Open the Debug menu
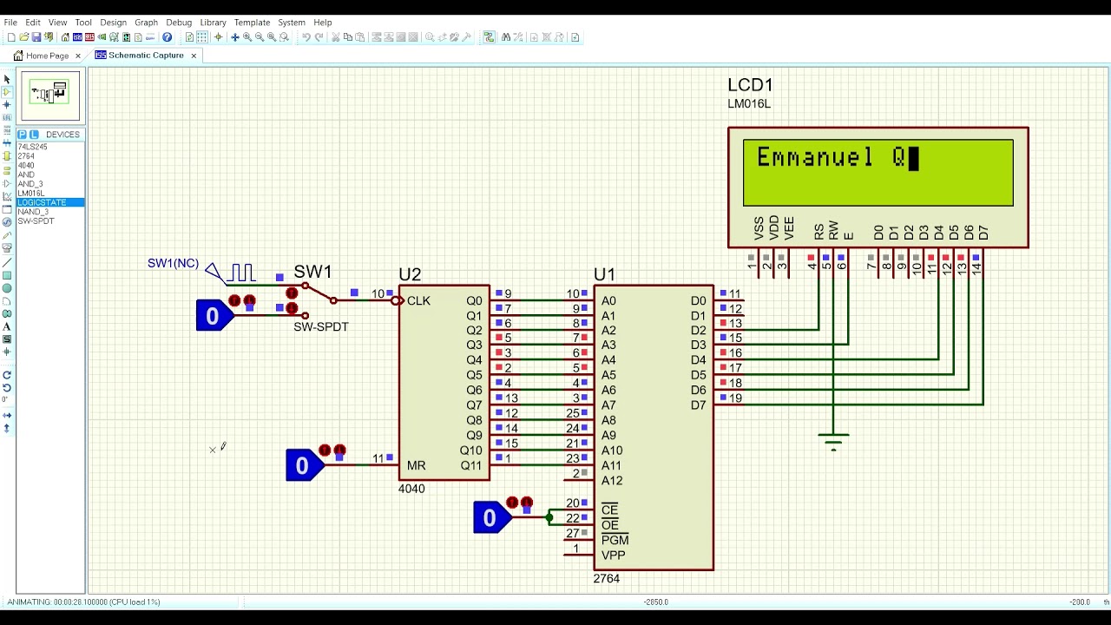Screen dimensions: 1111x625 [x=179, y=23]
